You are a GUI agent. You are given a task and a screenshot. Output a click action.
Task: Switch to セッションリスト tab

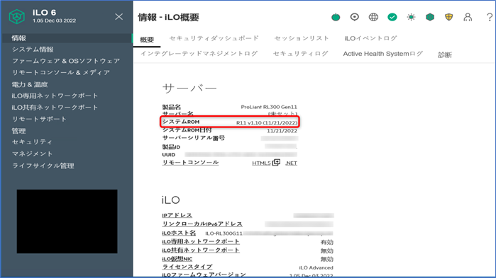tap(302, 38)
